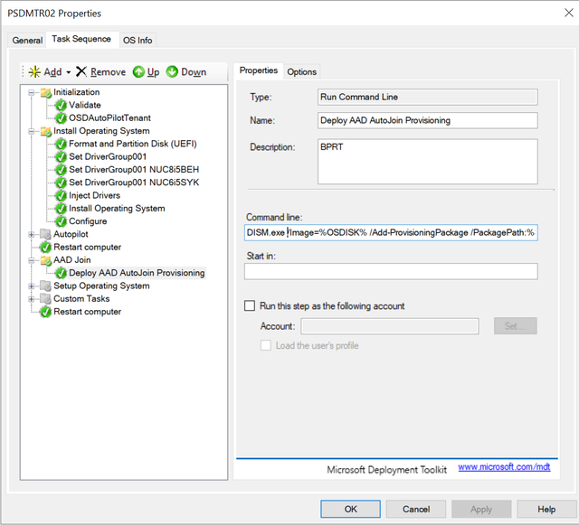Click check icon of Restart computer above AAD Join
The image size is (579, 525).
tap(45, 248)
